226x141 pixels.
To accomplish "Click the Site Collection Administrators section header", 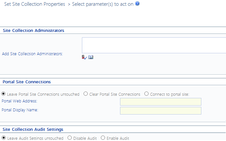I will click(34, 30).
